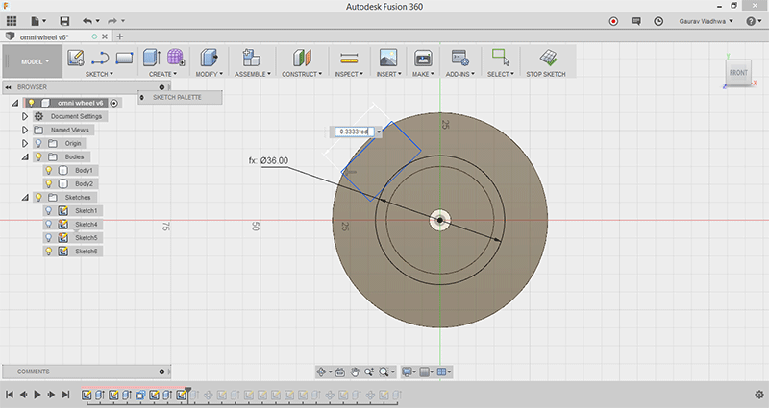Click the dimension value input field

point(354,132)
